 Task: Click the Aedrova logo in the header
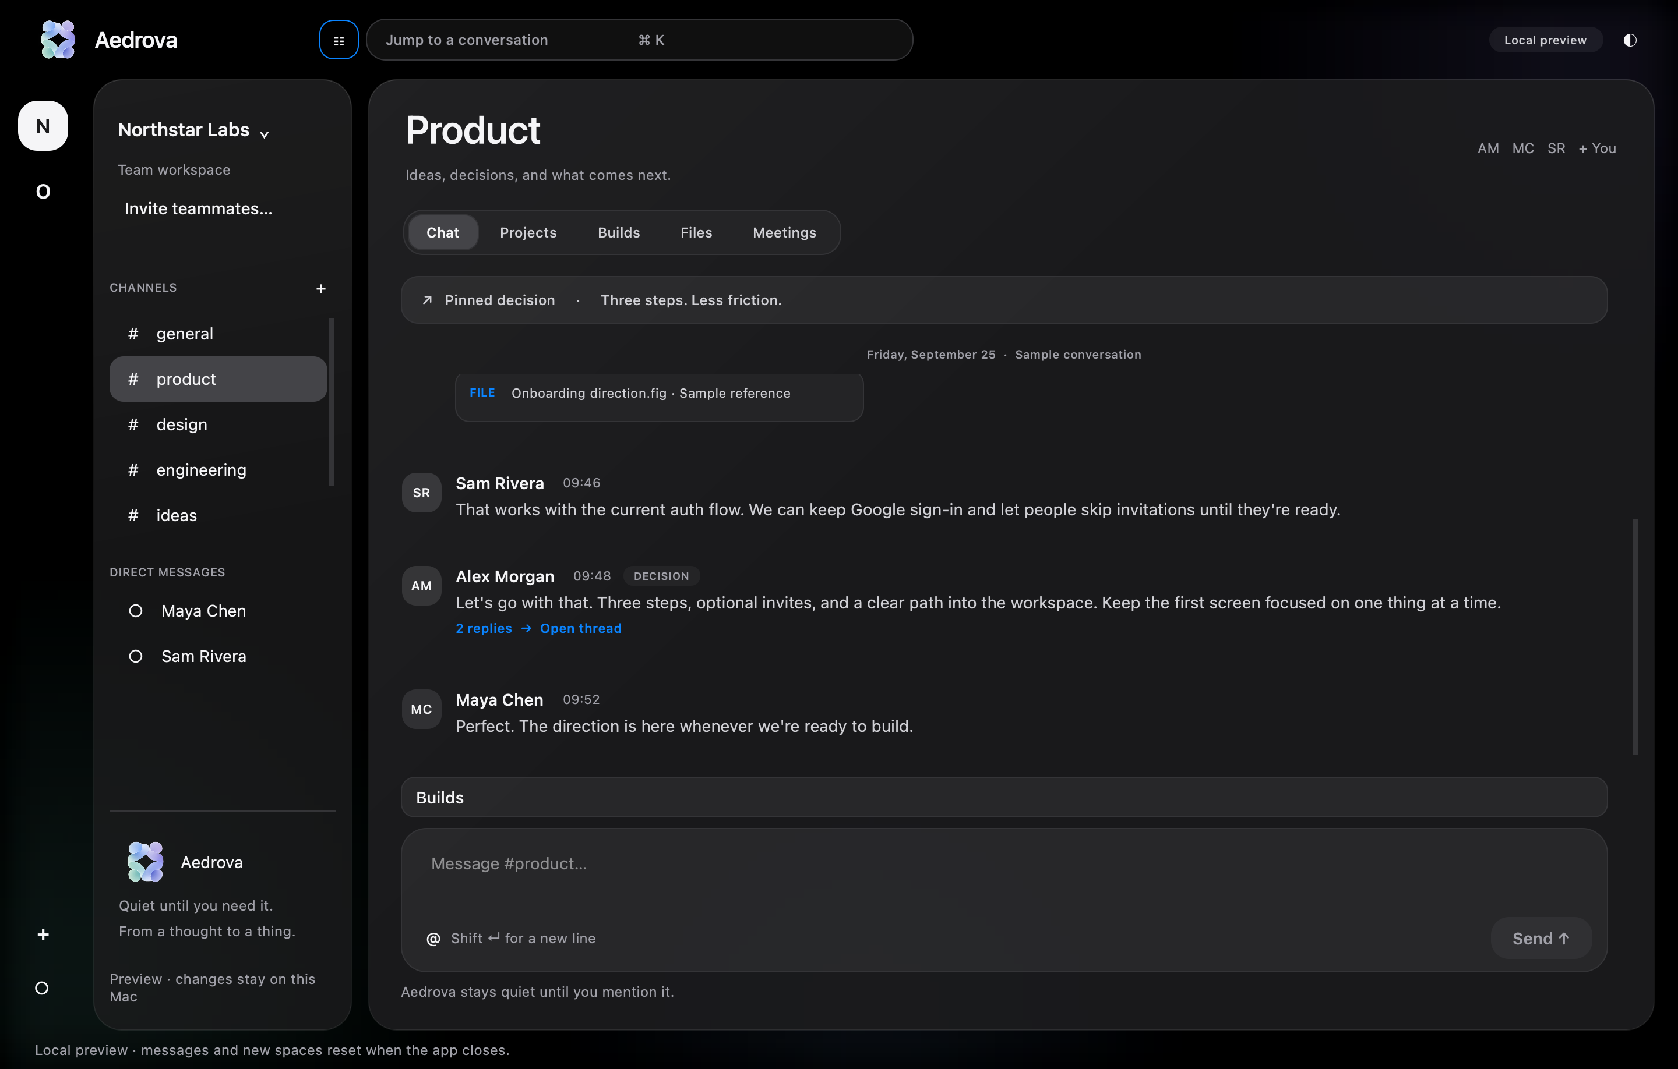(58, 40)
